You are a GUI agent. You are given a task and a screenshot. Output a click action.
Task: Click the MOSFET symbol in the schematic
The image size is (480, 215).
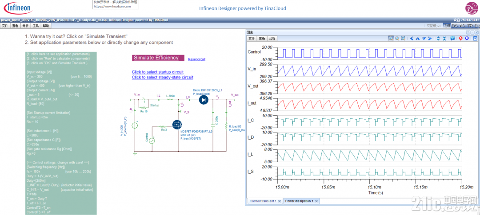click(x=177, y=125)
